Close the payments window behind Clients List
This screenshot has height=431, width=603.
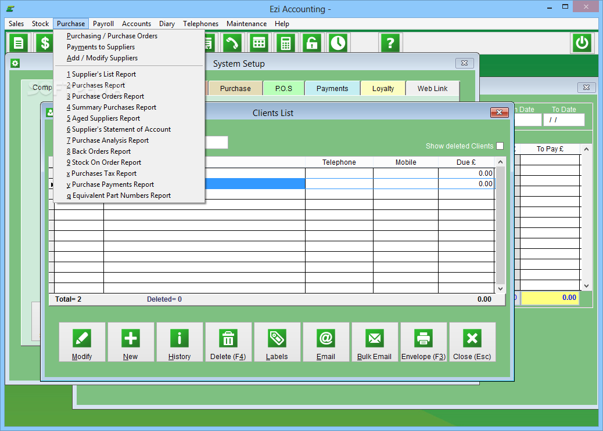(586, 87)
